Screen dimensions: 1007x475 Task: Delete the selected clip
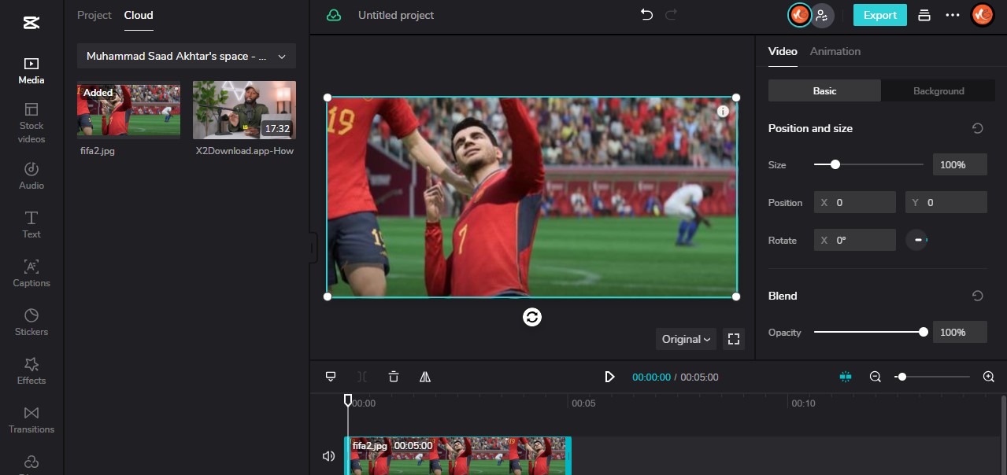(394, 377)
